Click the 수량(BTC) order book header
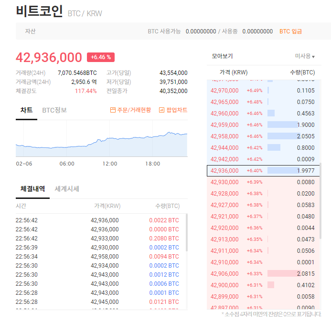Screen dimensions: 331x322 (302, 73)
